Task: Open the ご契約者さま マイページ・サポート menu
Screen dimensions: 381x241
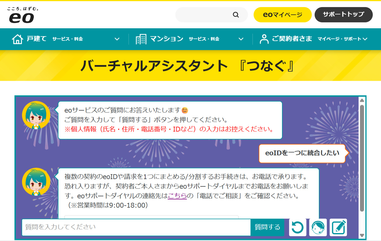Action: pos(313,39)
